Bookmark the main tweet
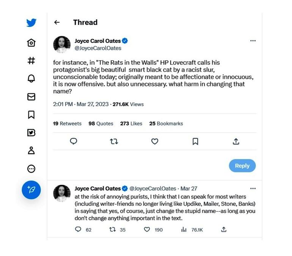This screenshot has height=256, width=292. (195, 141)
